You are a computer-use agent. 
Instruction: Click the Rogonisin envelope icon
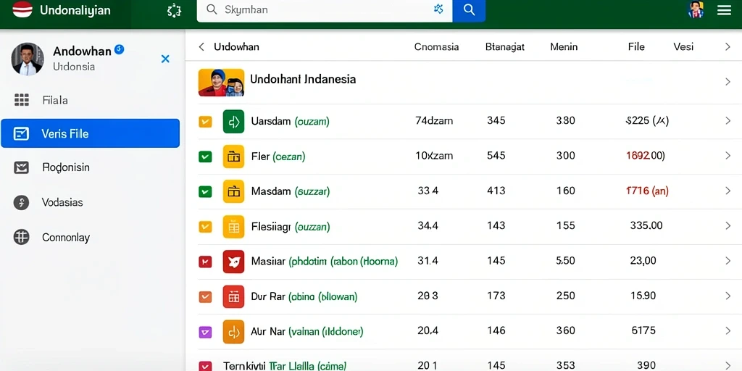coord(22,167)
